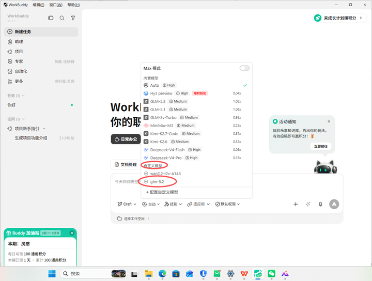Open Medium reasoning level for MiniMax-M3

[186, 126]
